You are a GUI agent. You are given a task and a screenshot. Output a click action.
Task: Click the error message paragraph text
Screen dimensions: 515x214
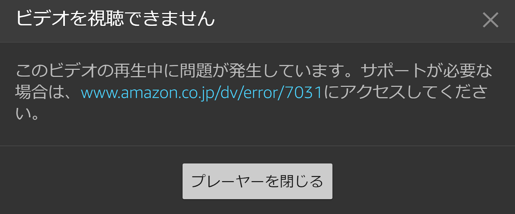254,92
